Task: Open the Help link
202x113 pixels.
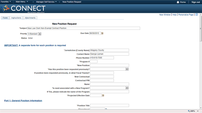Action: coord(175,15)
